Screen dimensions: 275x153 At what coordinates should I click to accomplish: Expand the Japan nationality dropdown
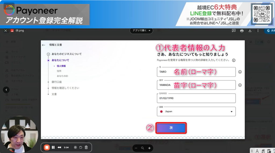(231, 111)
